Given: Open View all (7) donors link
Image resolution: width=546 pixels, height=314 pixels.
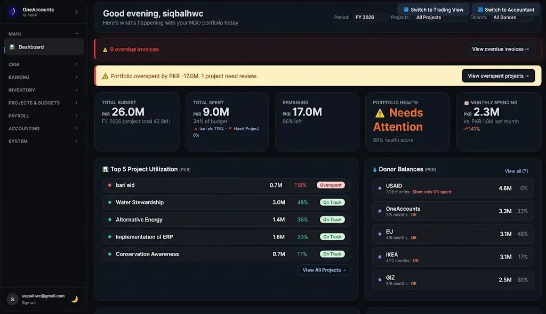Looking at the screenshot, I should (516, 171).
